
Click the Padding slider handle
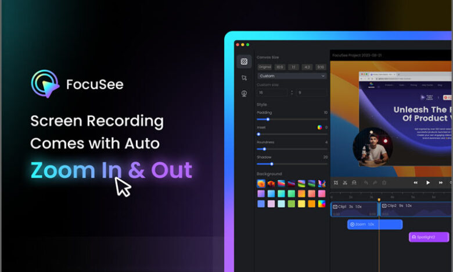[x=268, y=119]
